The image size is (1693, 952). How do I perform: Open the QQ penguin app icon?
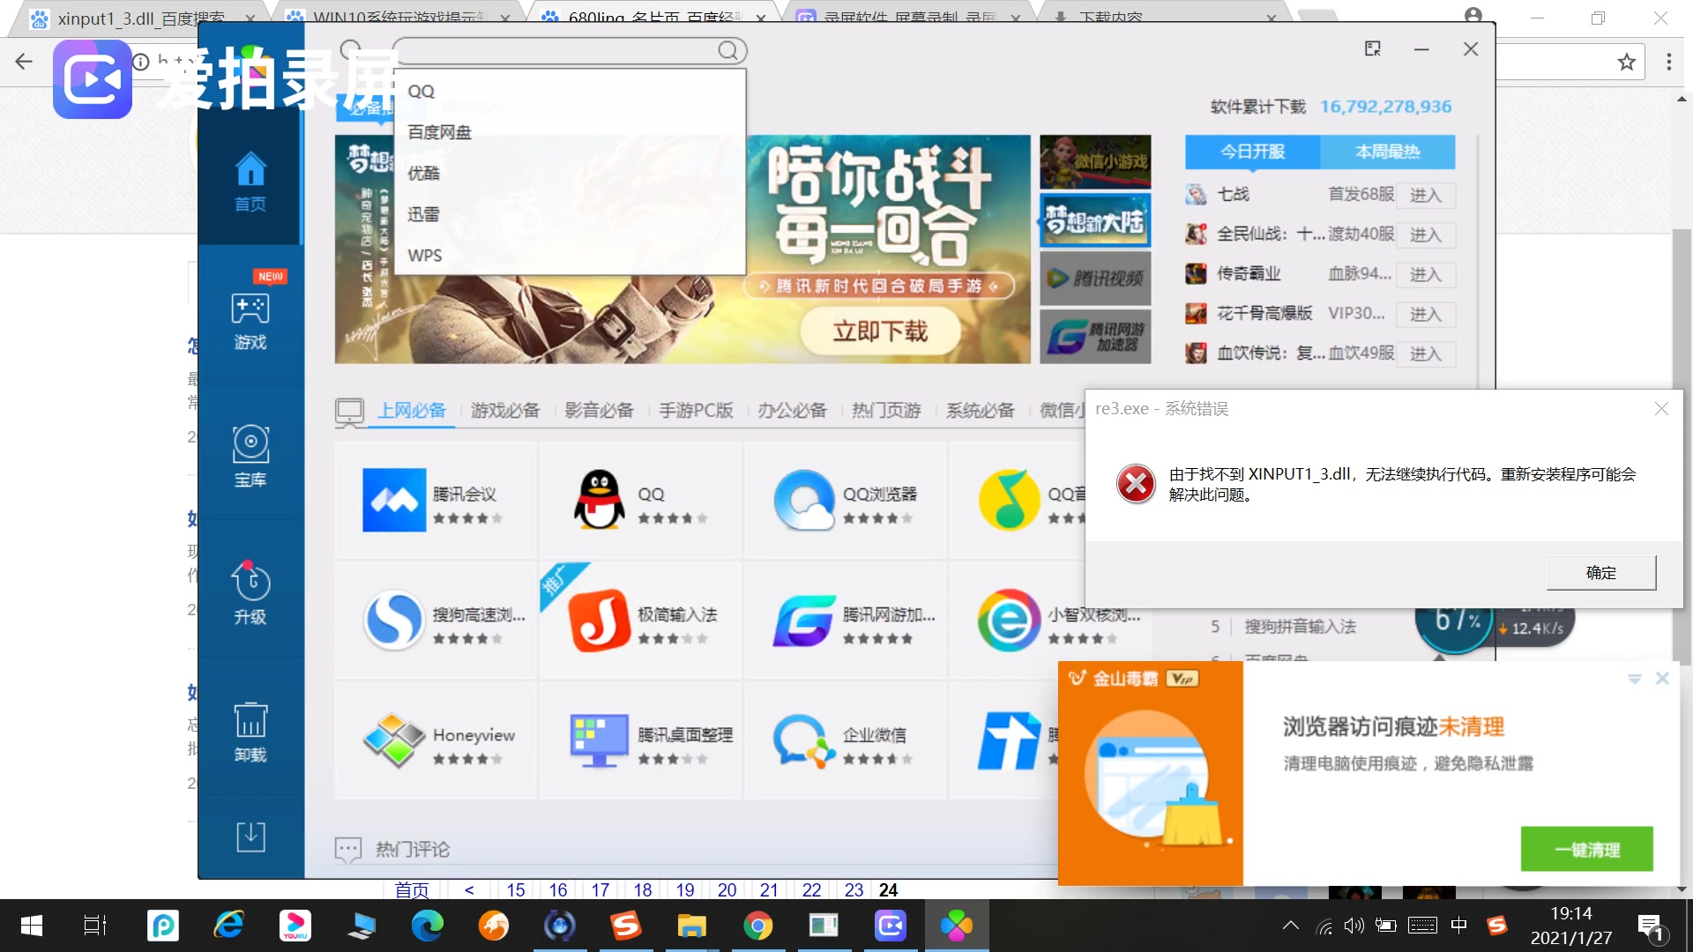coord(600,500)
